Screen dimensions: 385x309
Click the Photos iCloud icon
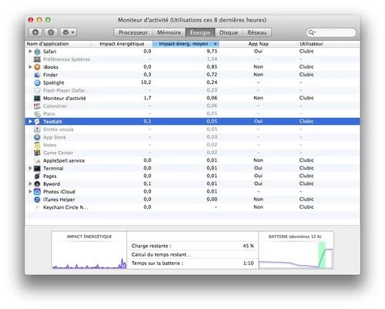click(x=38, y=192)
